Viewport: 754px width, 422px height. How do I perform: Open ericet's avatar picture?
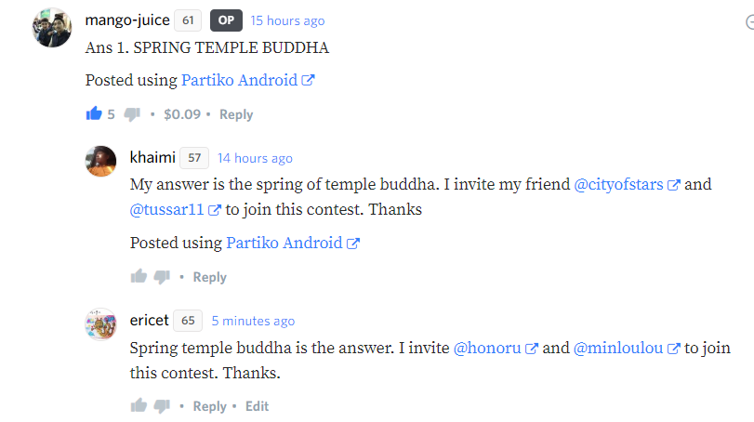point(100,324)
